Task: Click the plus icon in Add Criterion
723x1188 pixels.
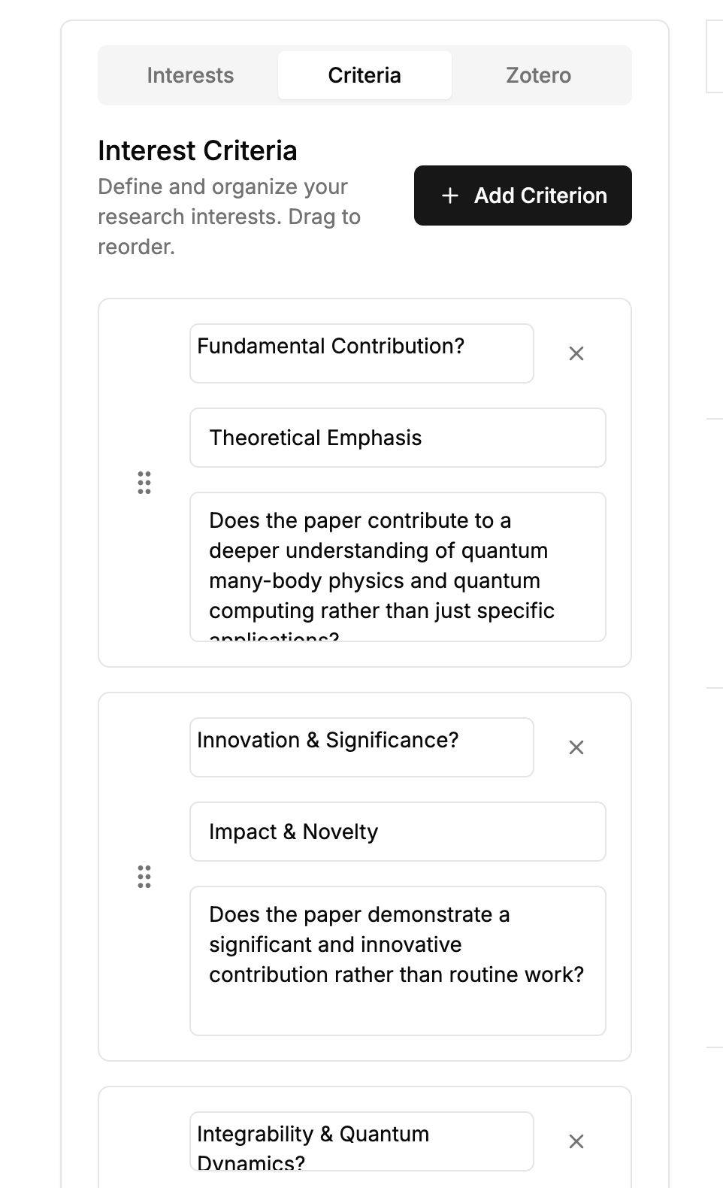Action: [450, 195]
